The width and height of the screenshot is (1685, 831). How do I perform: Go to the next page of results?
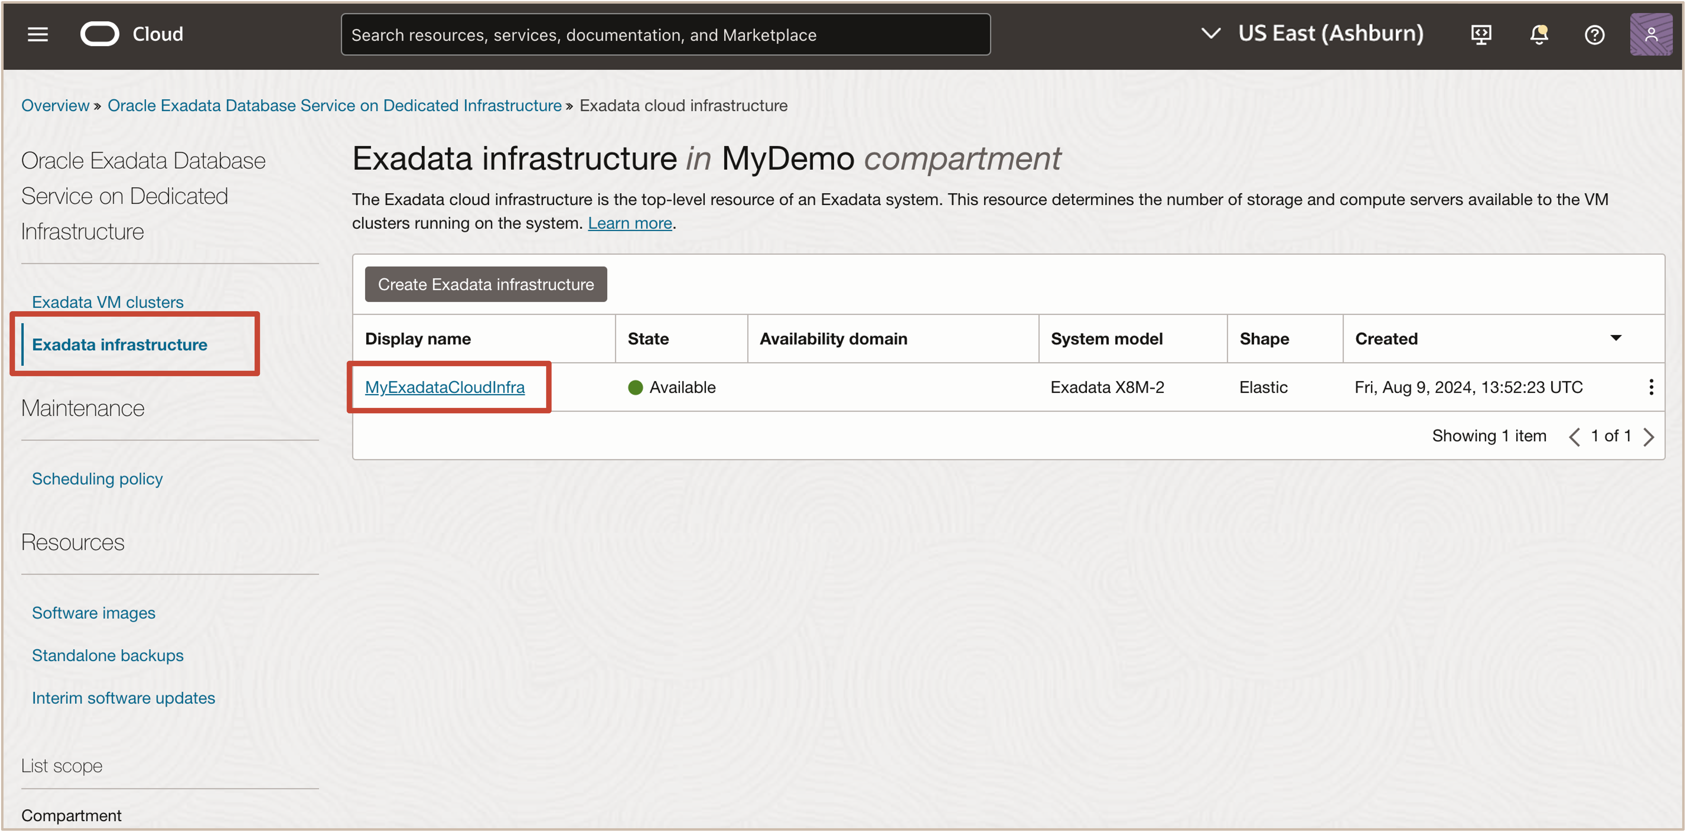[x=1649, y=436]
